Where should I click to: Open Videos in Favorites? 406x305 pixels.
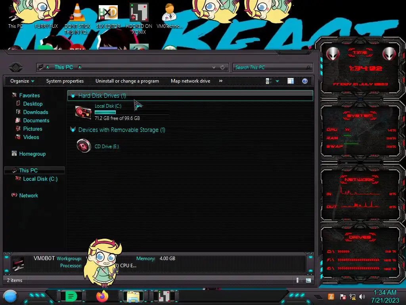[x=31, y=137]
